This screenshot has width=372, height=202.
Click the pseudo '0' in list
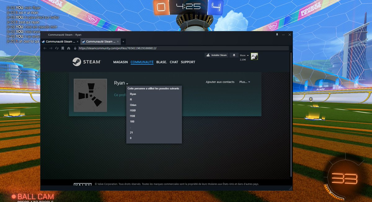[x=131, y=138]
